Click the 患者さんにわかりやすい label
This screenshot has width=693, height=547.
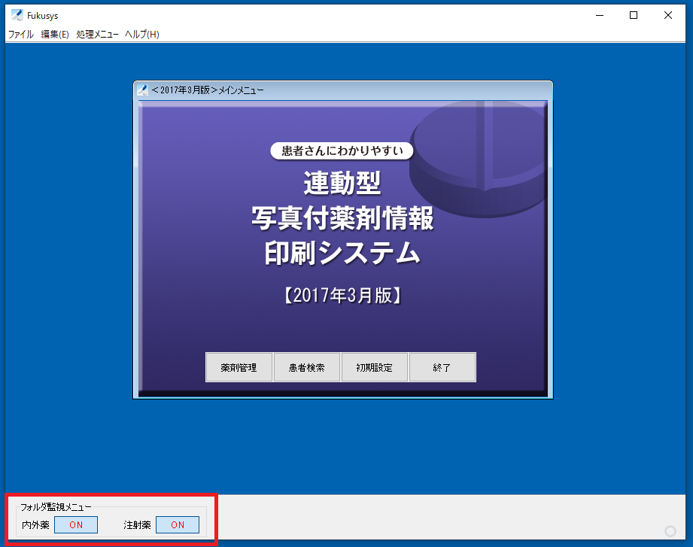[x=342, y=151]
